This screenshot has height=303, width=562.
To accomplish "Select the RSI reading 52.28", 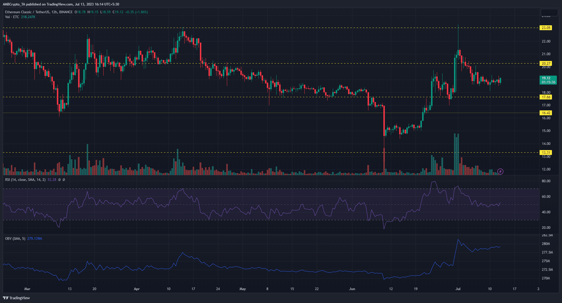I will [52, 180].
